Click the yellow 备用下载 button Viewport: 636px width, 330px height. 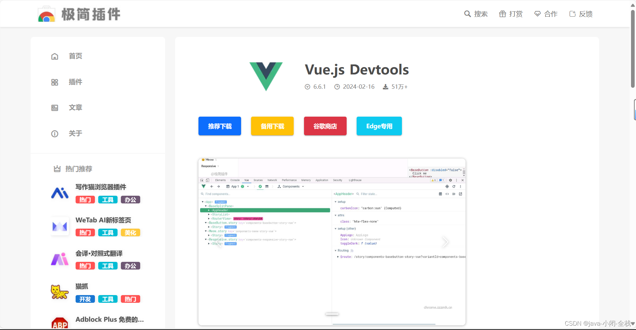click(272, 126)
